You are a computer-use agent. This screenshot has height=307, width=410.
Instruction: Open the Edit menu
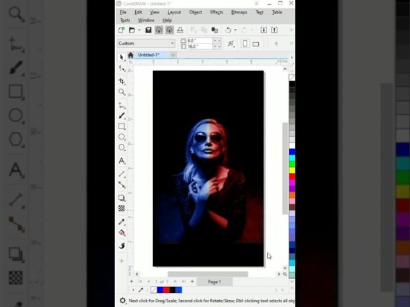138,12
